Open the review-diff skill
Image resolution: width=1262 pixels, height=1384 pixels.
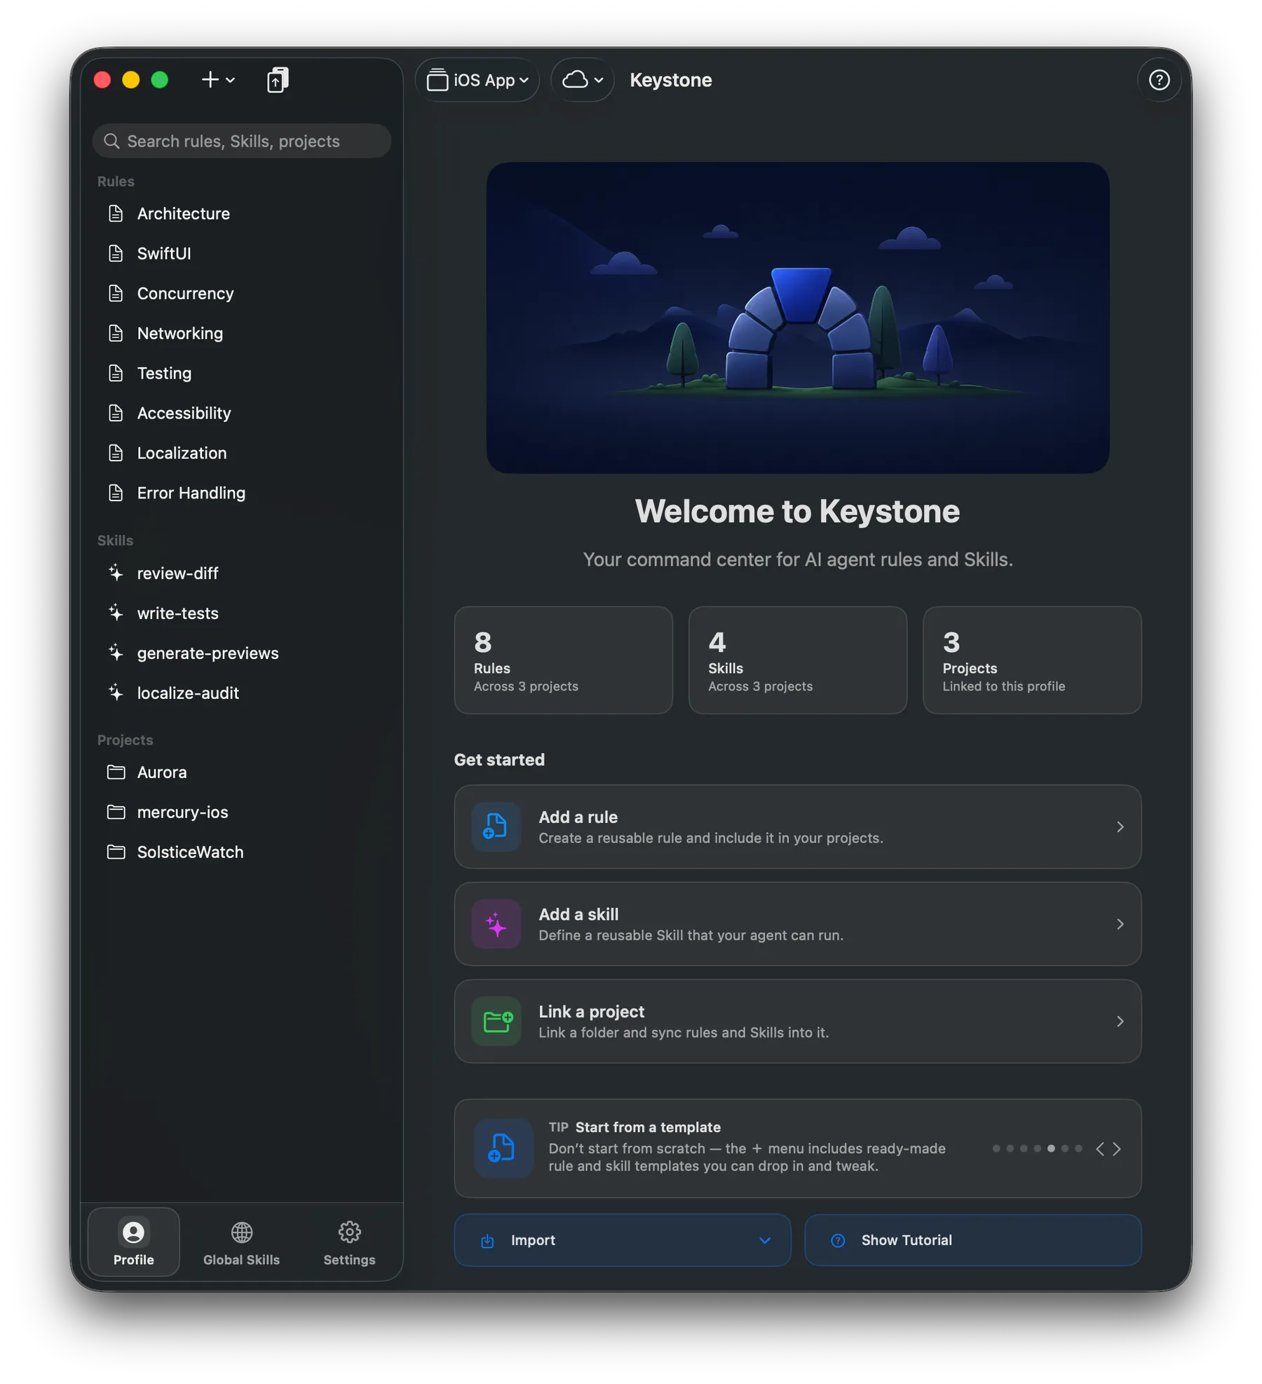click(242, 574)
